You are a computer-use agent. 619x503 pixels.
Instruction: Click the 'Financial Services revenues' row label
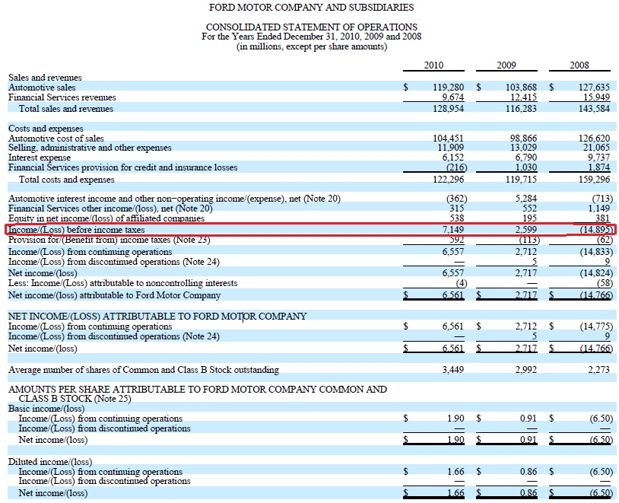tap(62, 97)
